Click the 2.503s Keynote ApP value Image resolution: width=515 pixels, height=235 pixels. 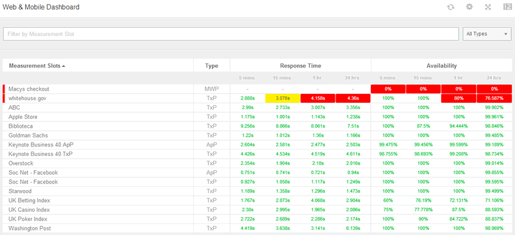click(353, 145)
